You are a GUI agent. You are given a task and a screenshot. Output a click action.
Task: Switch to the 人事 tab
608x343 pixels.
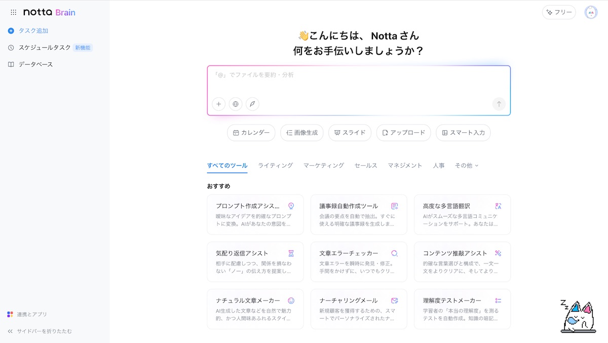coord(439,166)
